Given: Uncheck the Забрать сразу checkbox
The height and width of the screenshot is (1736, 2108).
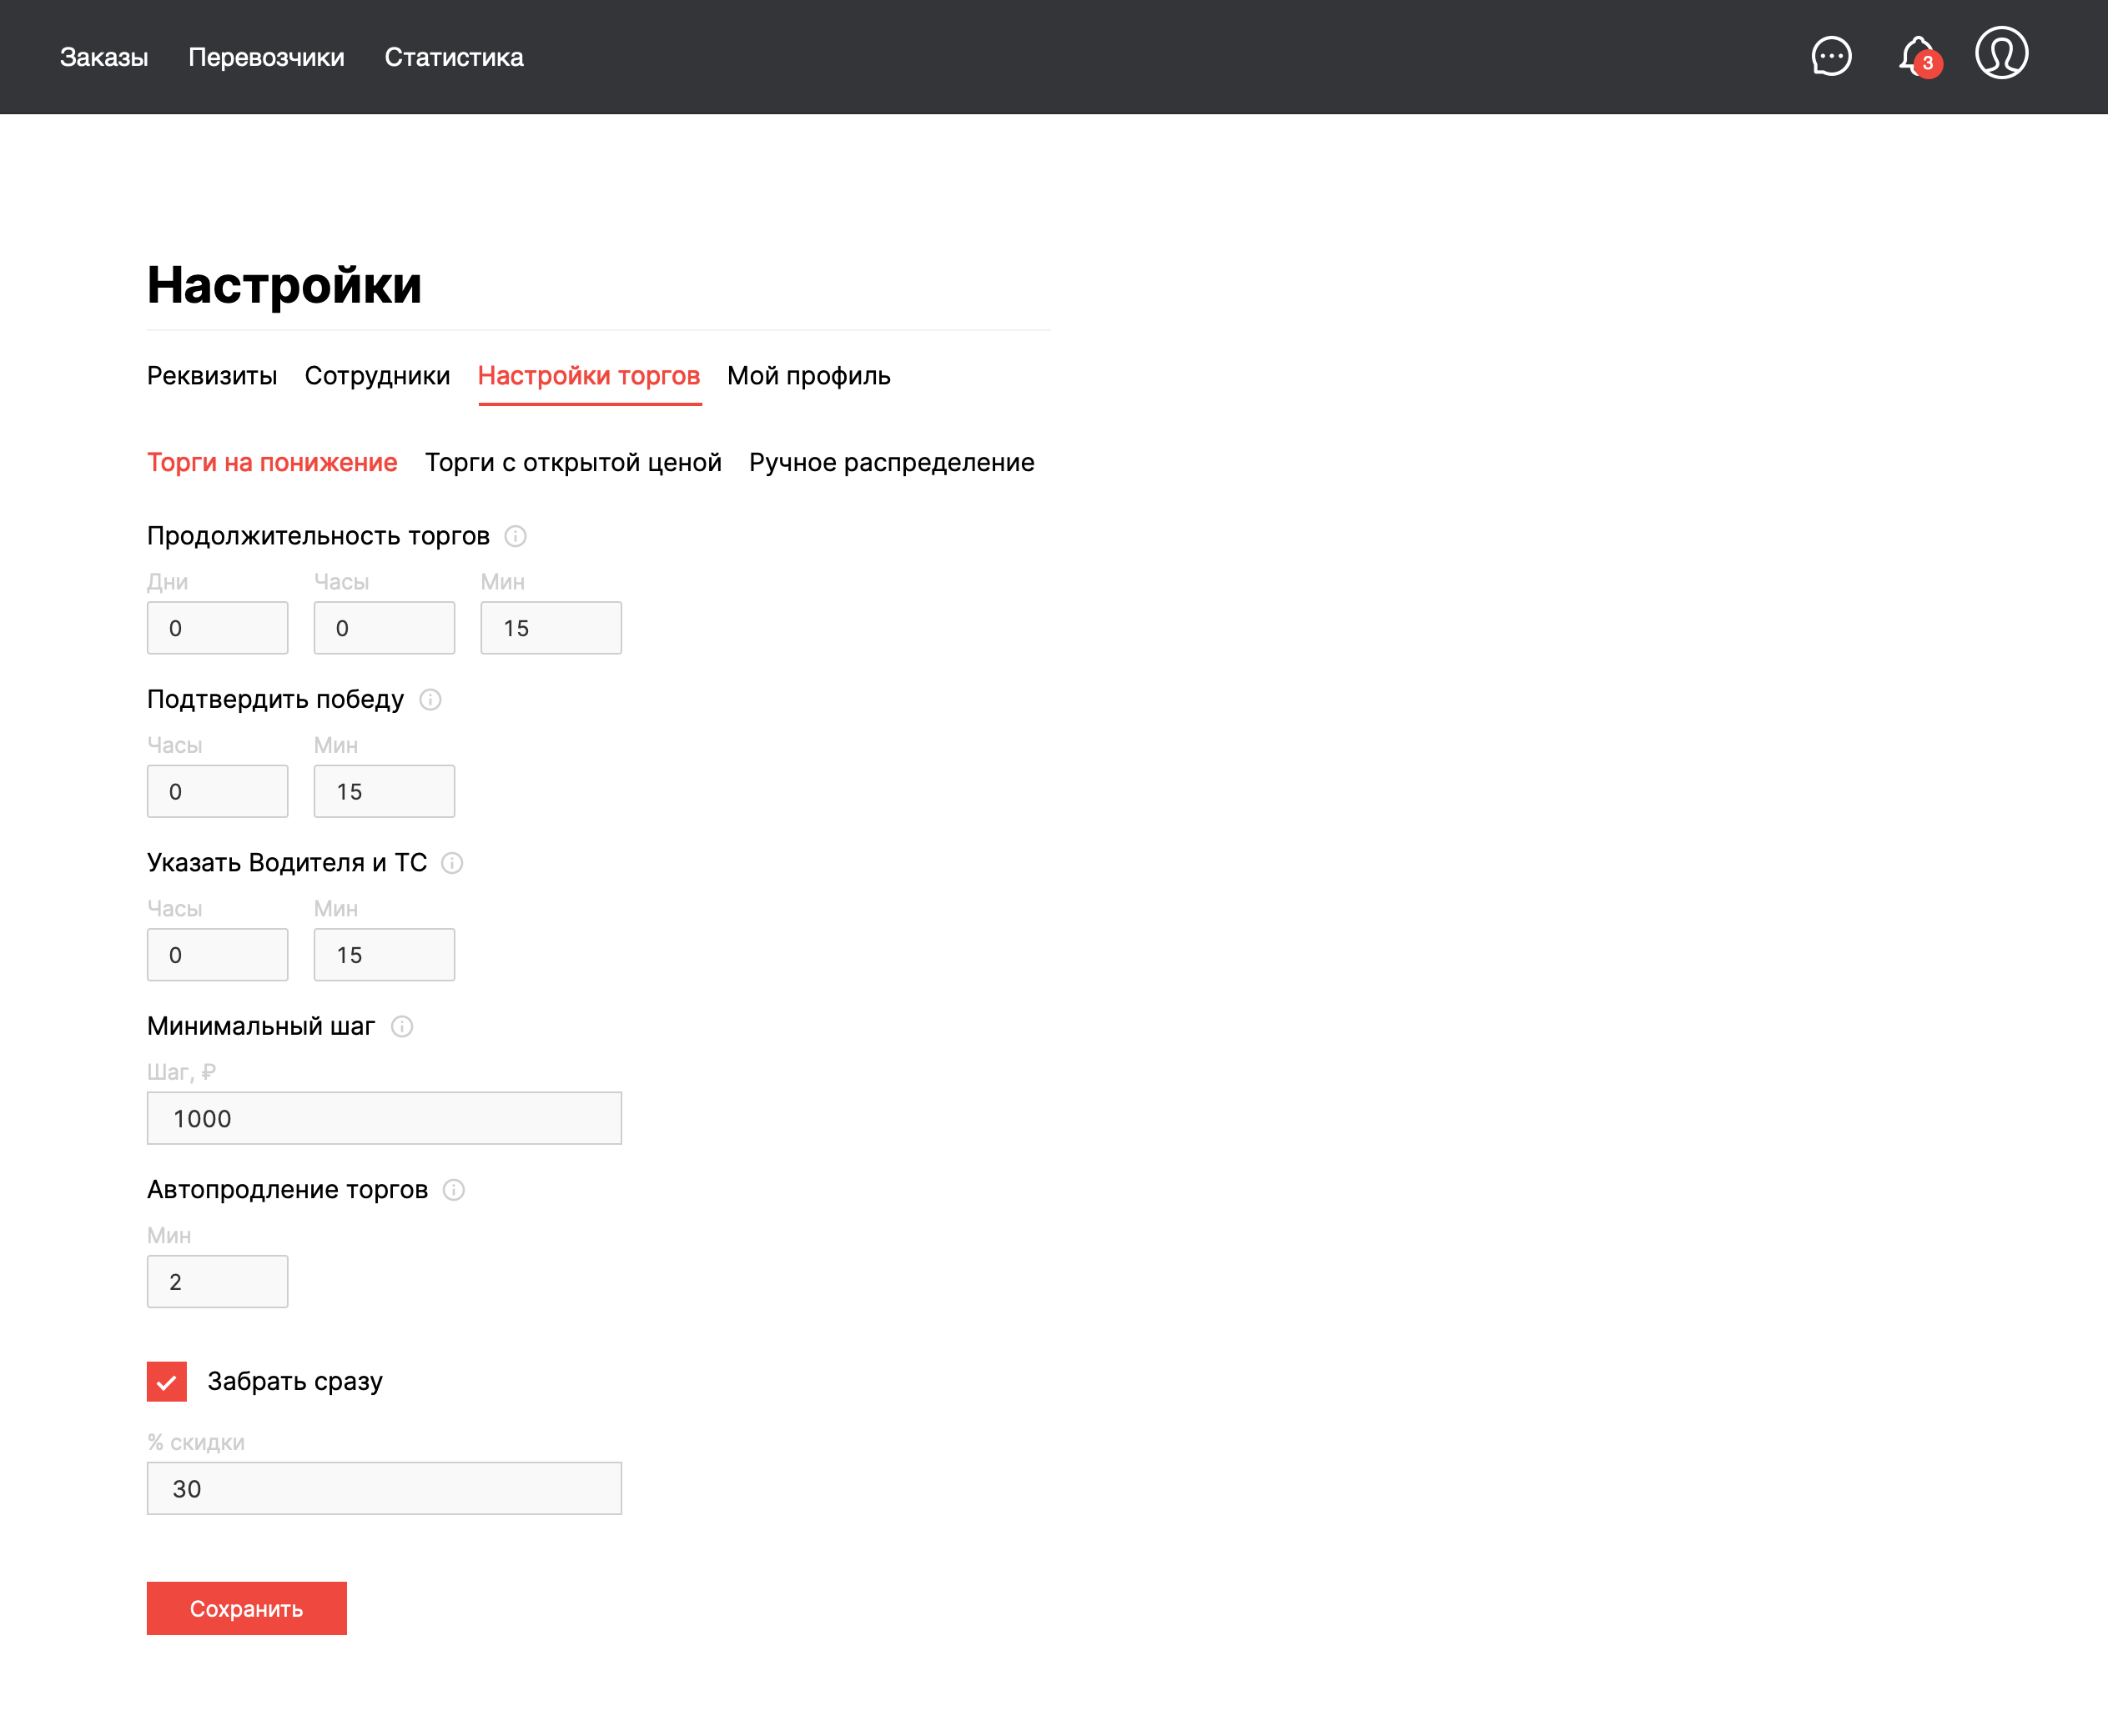Looking at the screenshot, I should click(x=167, y=1381).
